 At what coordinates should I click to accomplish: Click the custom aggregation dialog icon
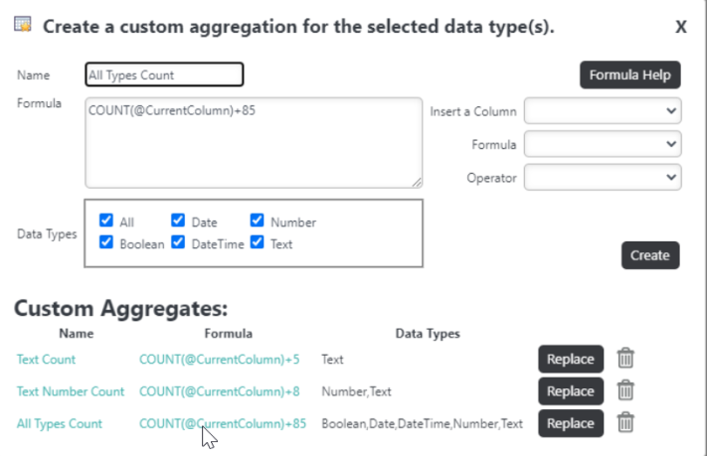[23, 24]
